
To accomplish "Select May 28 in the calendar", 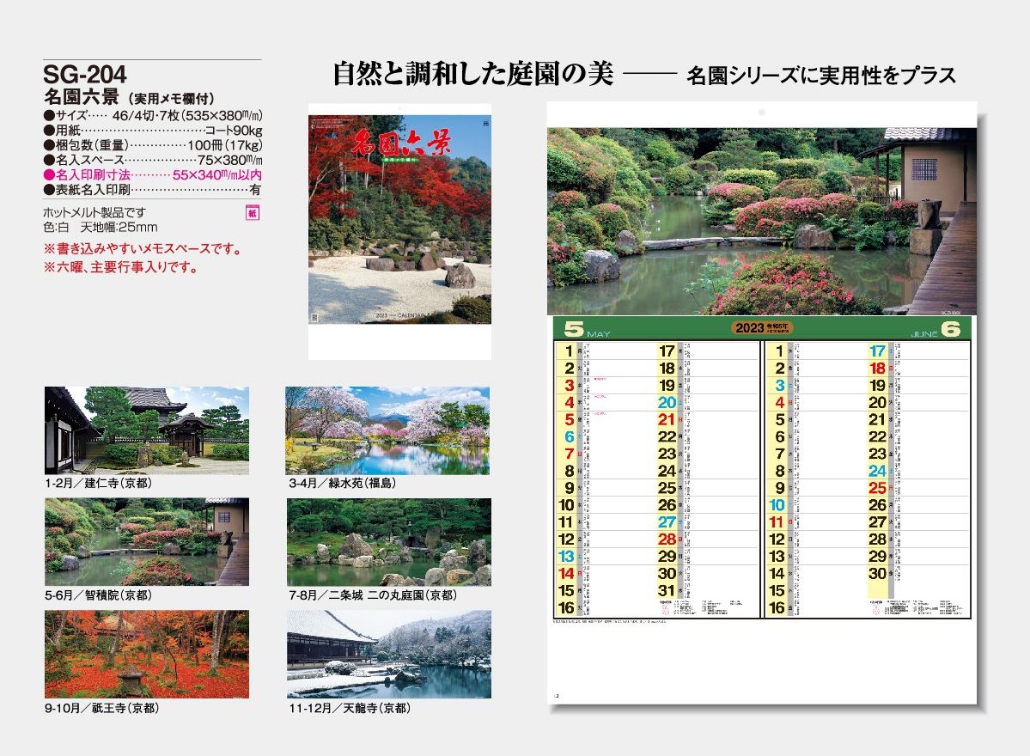I will click(667, 540).
